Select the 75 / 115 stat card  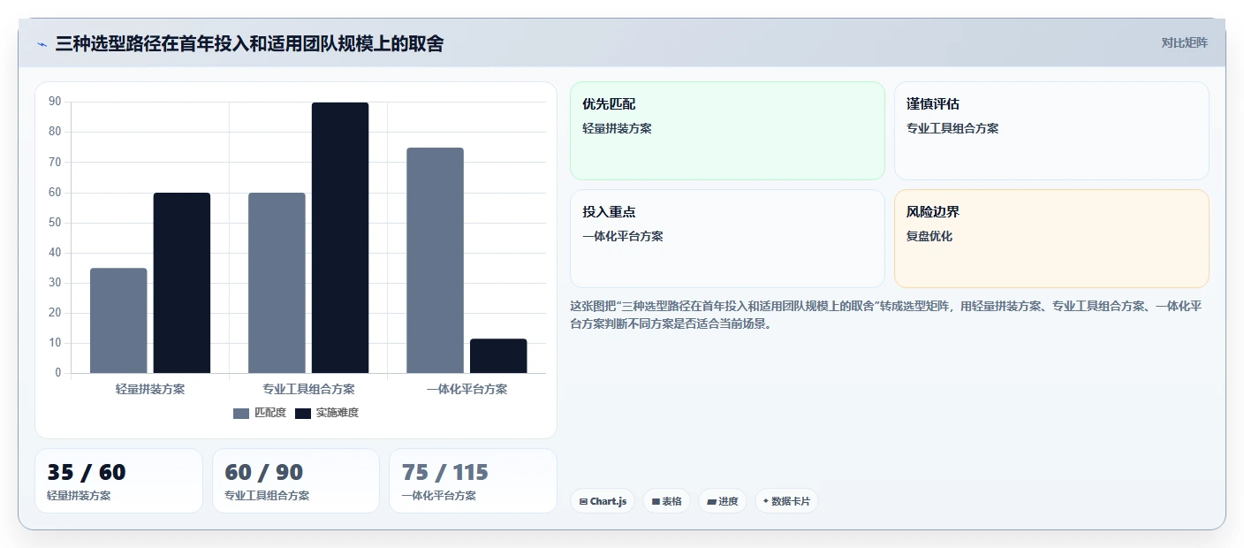pyautogui.click(x=473, y=481)
